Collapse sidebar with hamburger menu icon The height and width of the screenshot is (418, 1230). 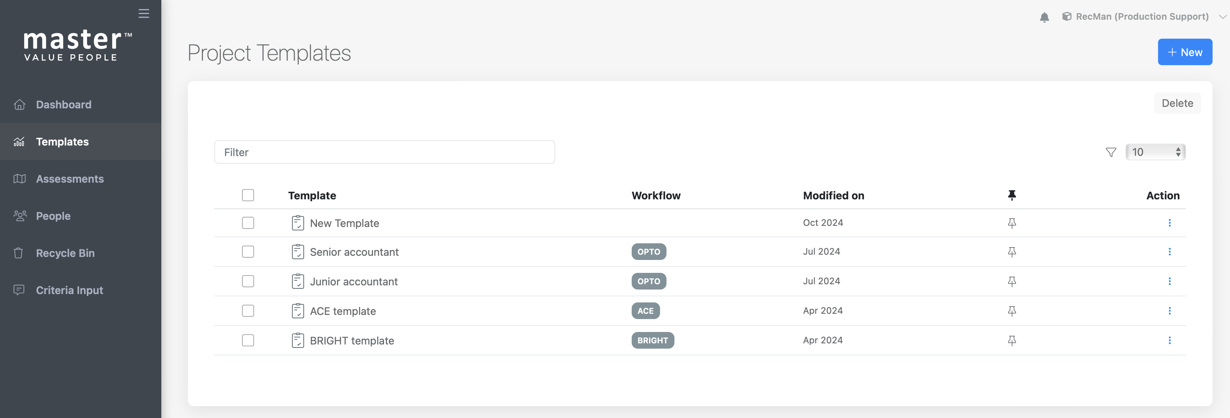[x=144, y=13]
